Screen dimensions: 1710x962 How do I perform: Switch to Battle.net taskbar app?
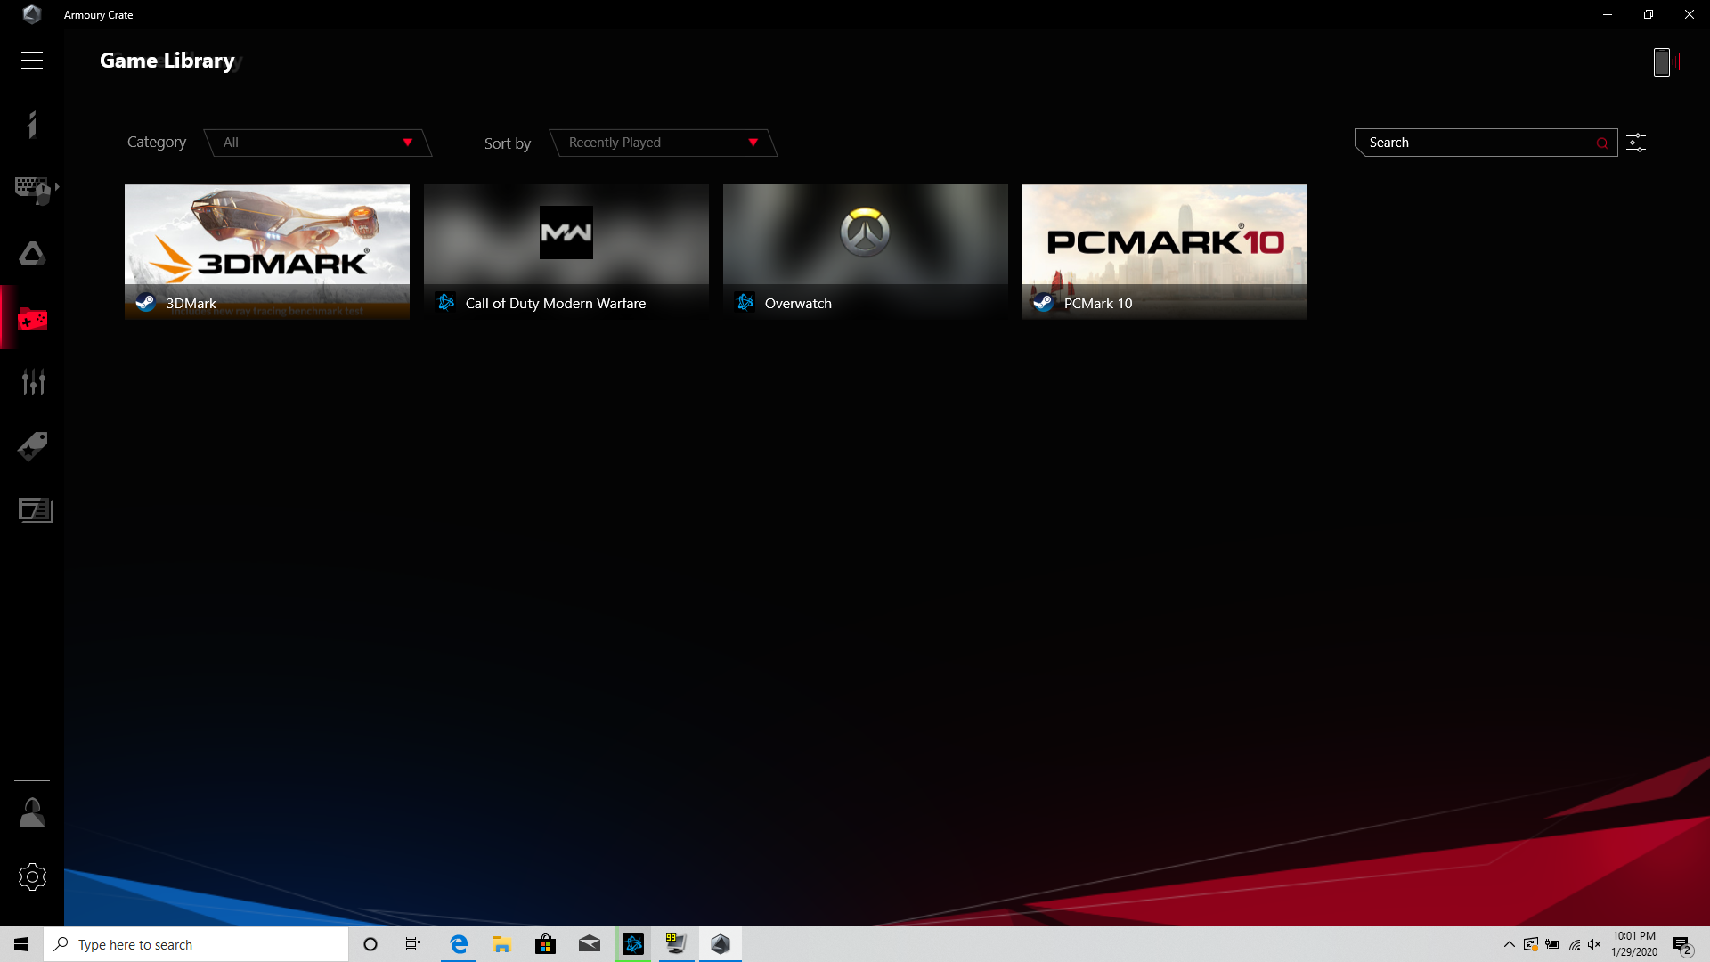point(633,944)
